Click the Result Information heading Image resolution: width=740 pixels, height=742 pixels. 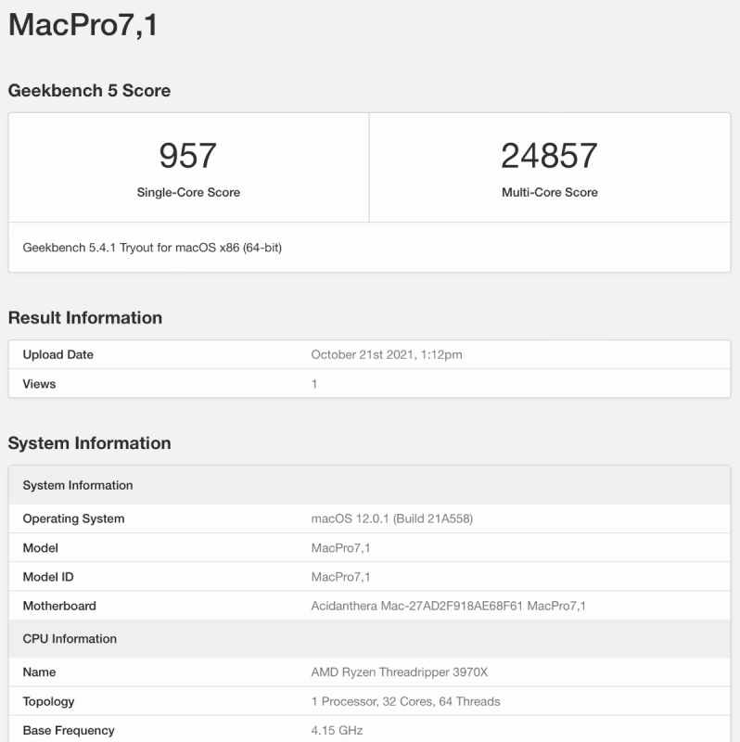(85, 317)
